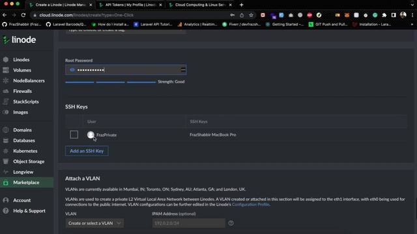Bookmark this page with star icon
Image resolution: width=417 pixels, height=234 pixels.
[251, 15]
